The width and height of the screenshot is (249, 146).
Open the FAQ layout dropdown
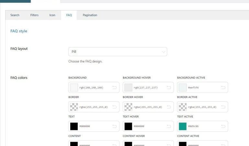(x=118, y=52)
